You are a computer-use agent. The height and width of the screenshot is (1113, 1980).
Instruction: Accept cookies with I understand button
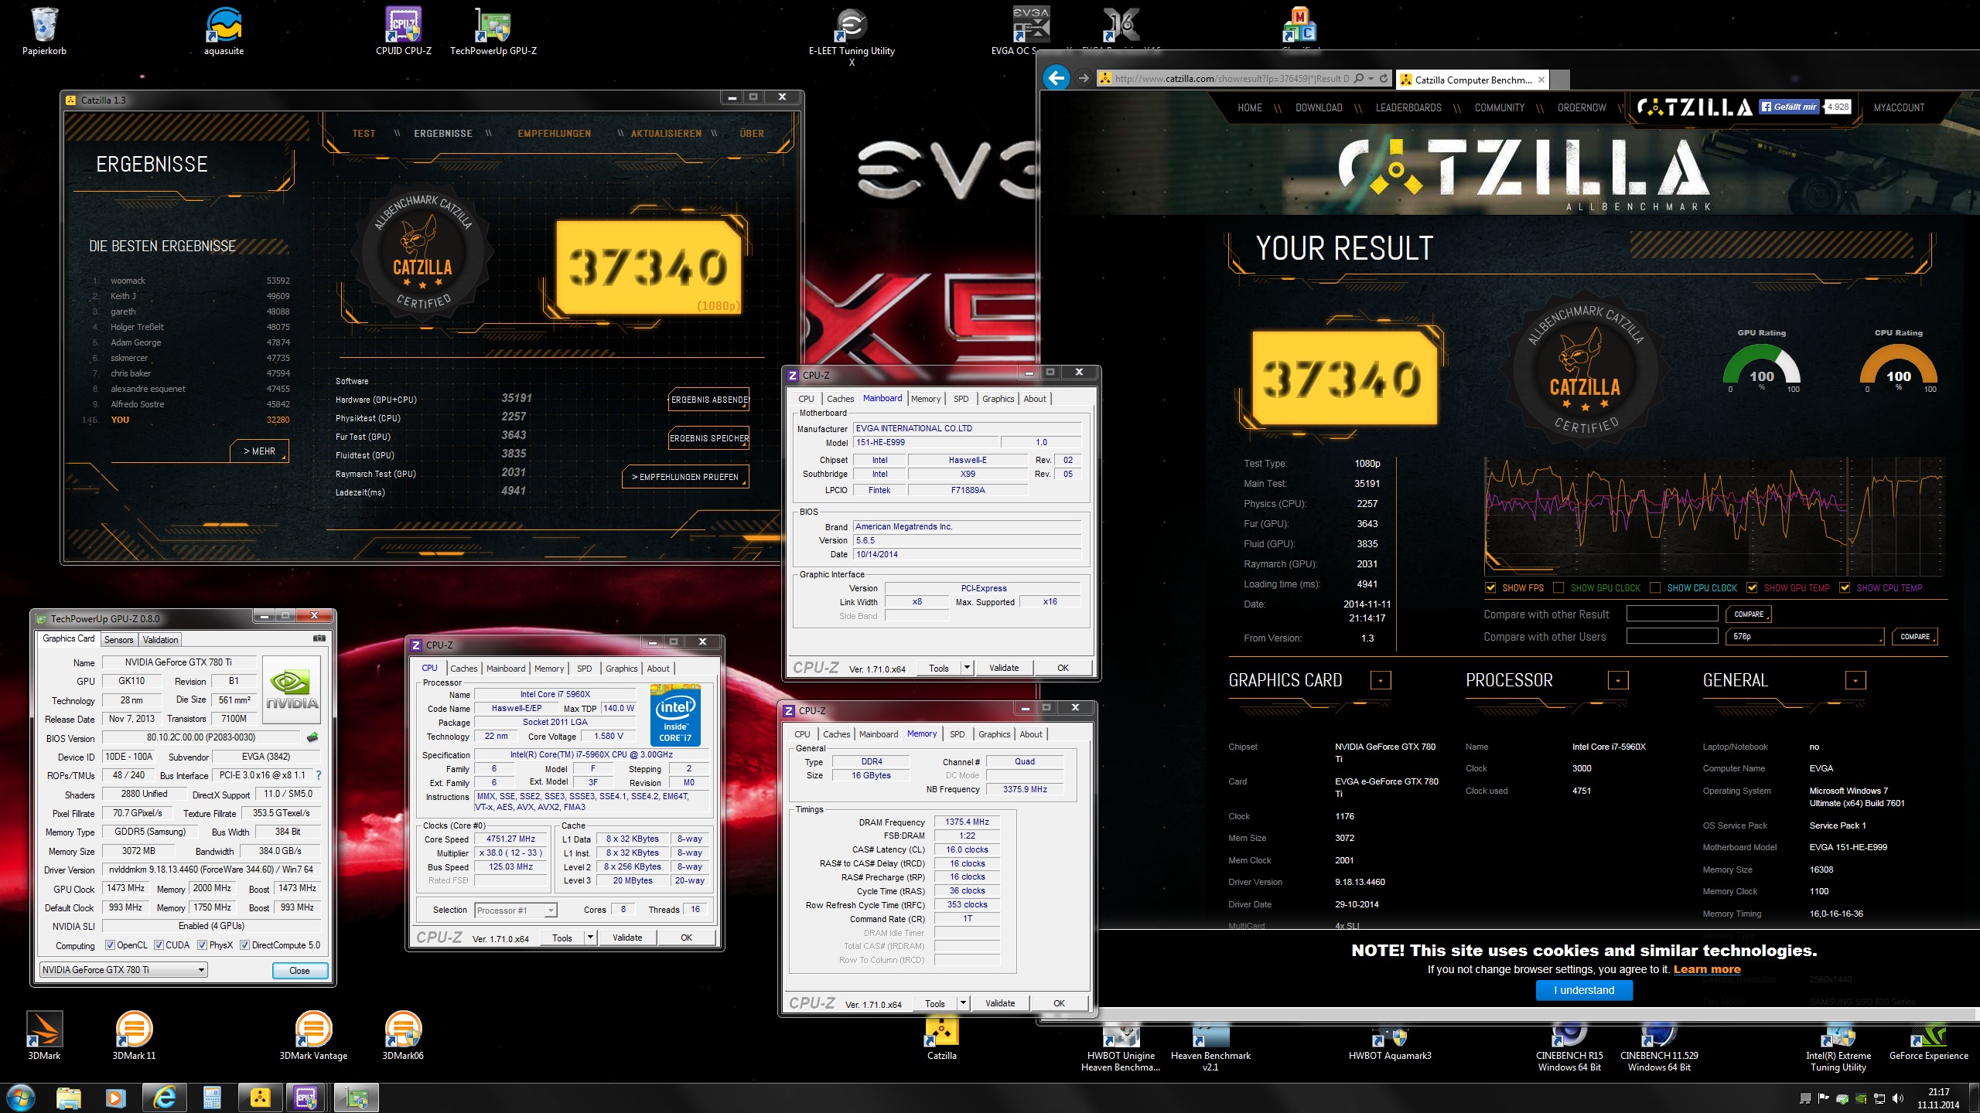1584,990
